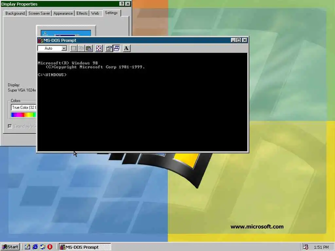The image size is (335, 251).
Task: Click the MS-DOS Prompt taskbar button
Action: click(85, 247)
